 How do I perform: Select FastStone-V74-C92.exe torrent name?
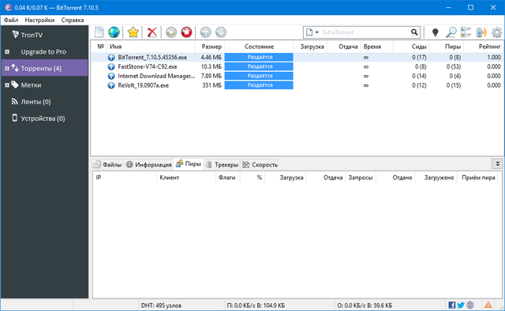point(148,67)
